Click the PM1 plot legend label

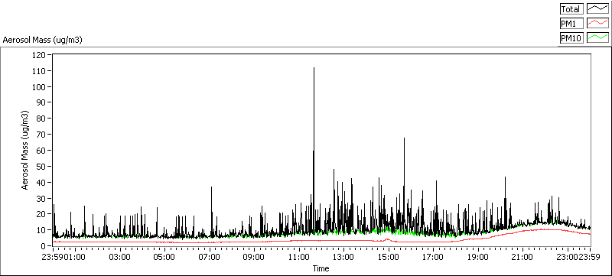tap(571, 24)
